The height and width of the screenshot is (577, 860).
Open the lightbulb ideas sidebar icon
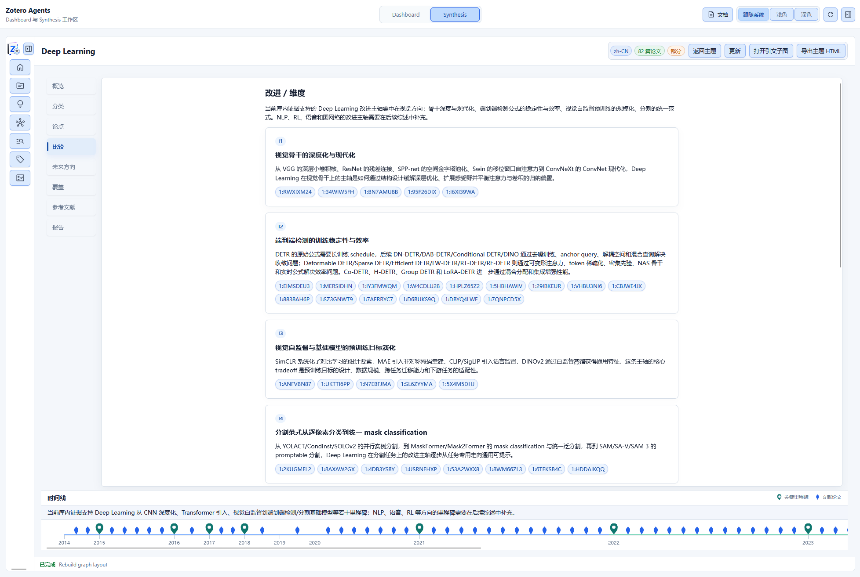point(20,104)
